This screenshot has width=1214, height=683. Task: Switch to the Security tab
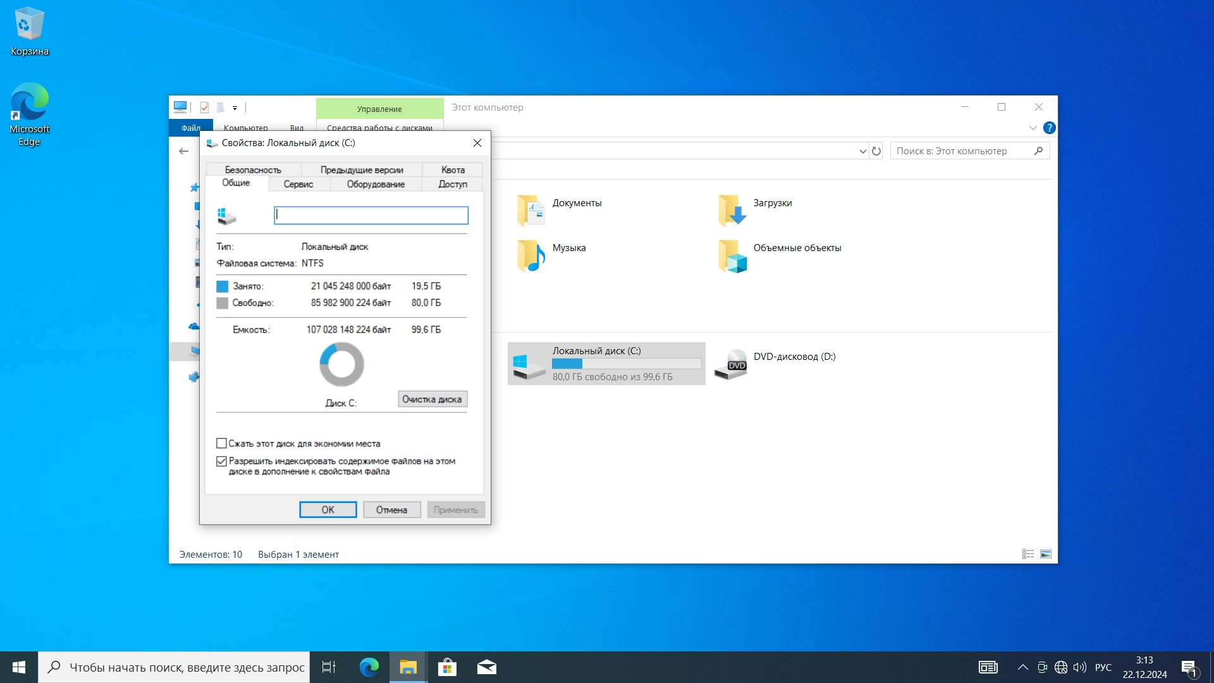[x=253, y=169]
